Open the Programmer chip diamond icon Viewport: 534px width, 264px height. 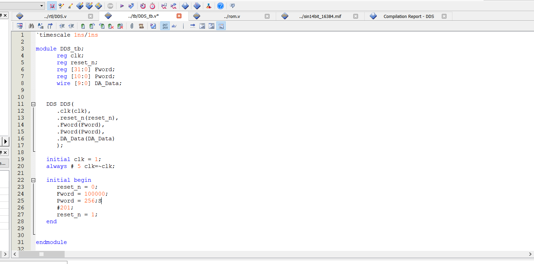[197, 6]
